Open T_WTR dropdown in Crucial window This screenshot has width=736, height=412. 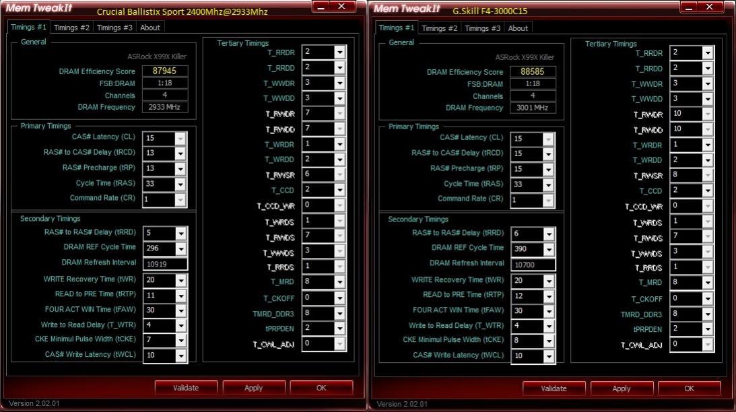pyautogui.click(x=180, y=325)
